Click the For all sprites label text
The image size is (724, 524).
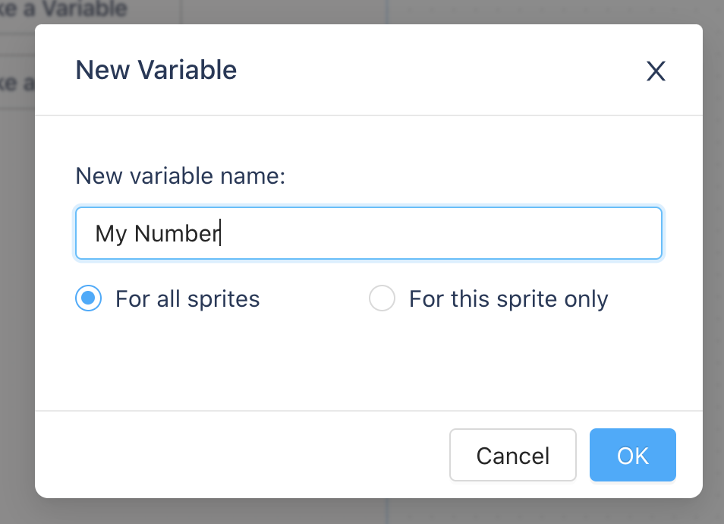187,299
